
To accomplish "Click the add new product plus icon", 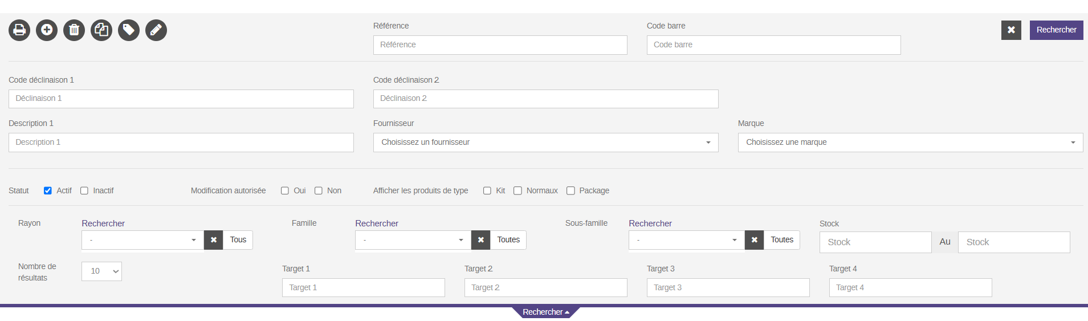I will [47, 30].
